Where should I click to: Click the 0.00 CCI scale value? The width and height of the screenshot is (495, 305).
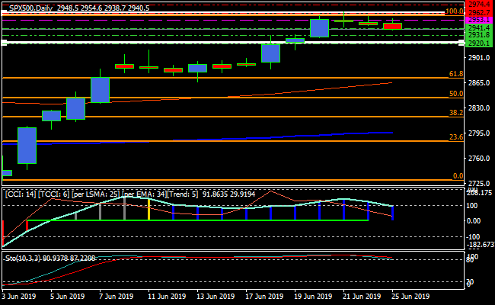[474, 221]
